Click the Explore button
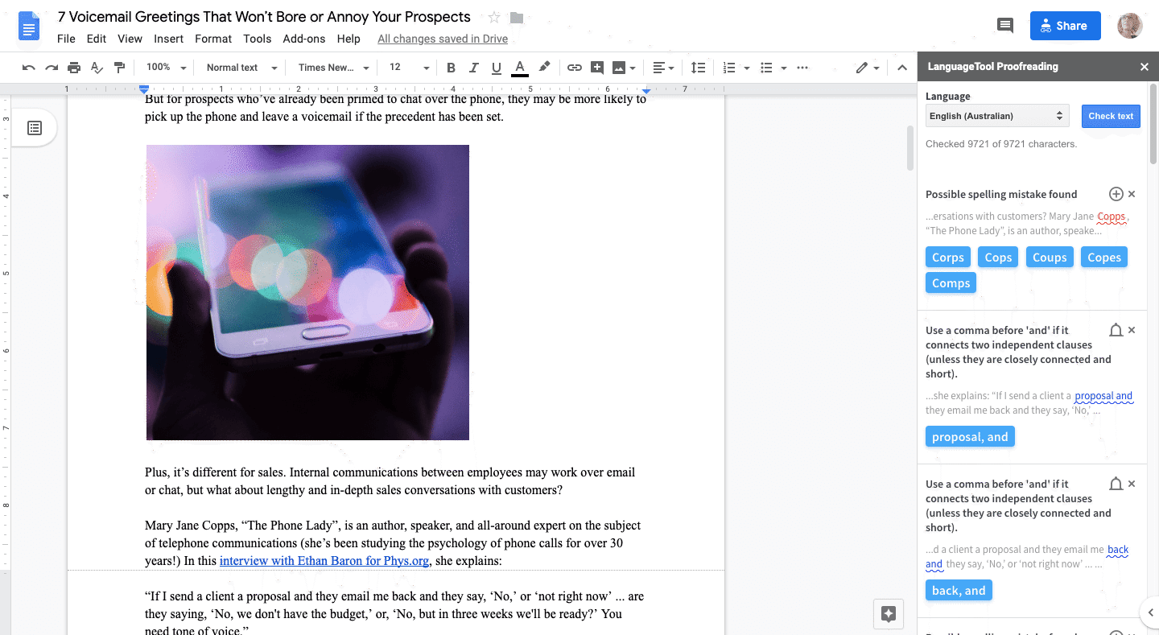 pos(889,614)
